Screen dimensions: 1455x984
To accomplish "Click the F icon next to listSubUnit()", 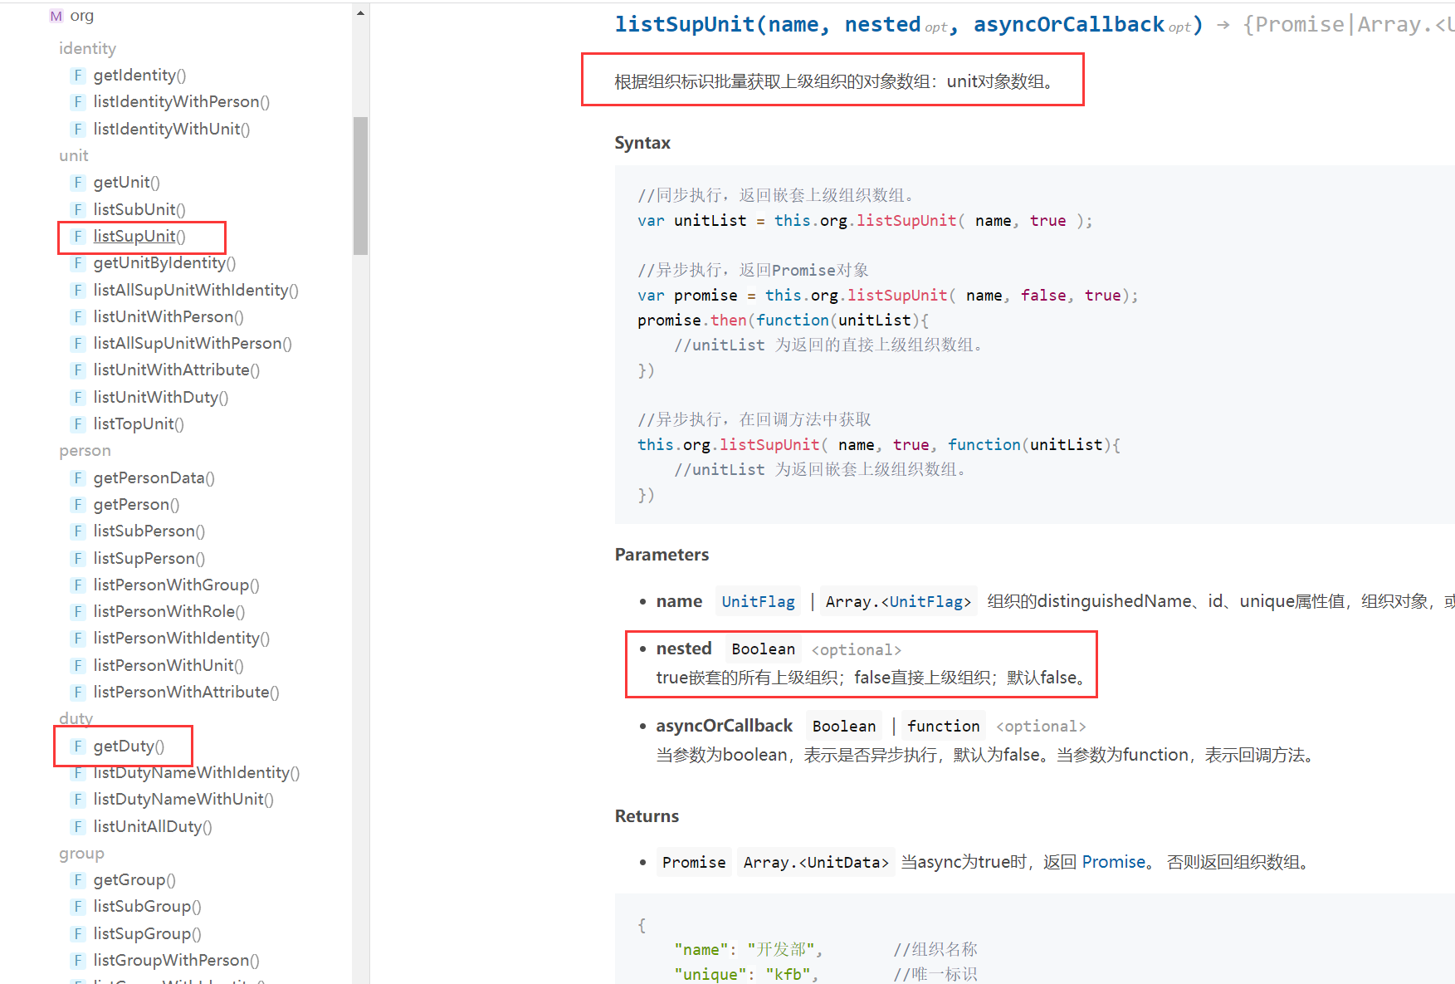I will (78, 209).
